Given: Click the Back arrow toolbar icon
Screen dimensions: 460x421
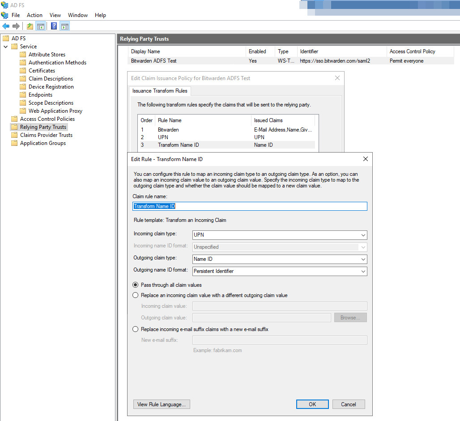Looking at the screenshot, I should (x=6, y=26).
